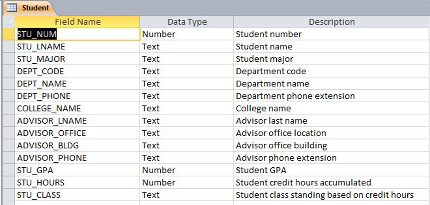The height and width of the screenshot is (205, 430).
Task: Select the STU_MAJOR Data Type cell
Action: 187,59
